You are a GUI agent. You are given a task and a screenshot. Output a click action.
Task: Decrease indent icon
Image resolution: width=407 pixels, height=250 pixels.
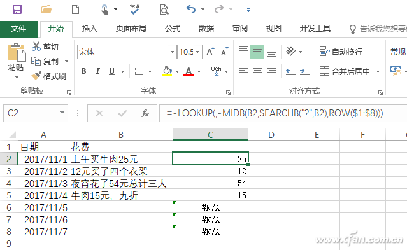(x=291, y=71)
